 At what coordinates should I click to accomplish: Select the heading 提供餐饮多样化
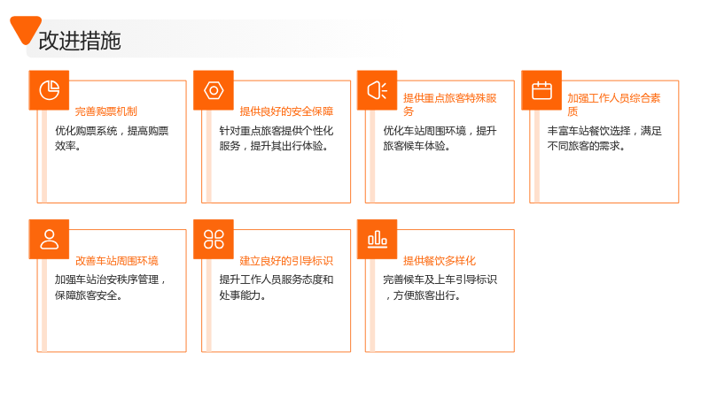pyautogui.click(x=440, y=261)
